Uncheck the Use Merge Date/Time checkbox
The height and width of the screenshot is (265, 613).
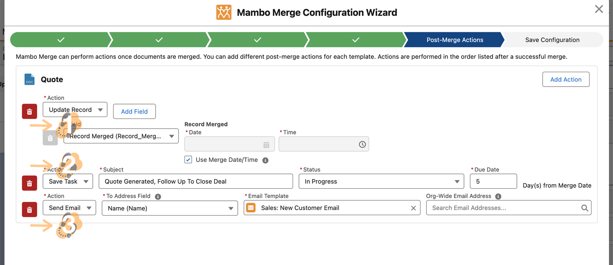pyautogui.click(x=188, y=160)
